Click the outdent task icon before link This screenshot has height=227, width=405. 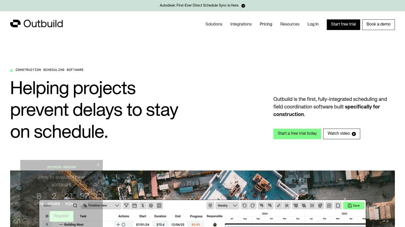270,206
